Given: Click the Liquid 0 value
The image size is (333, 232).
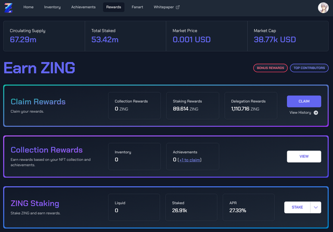Looking at the screenshot, I should click(117, 211).
